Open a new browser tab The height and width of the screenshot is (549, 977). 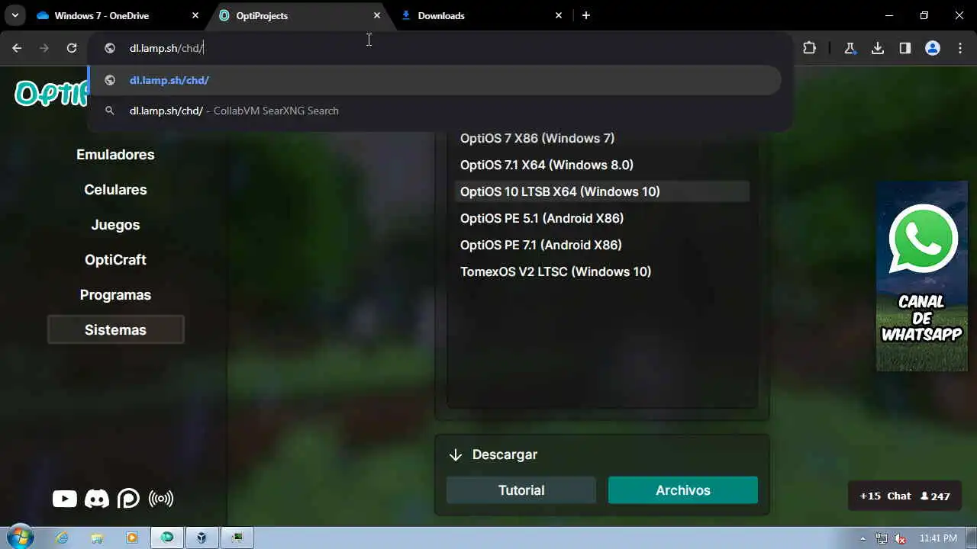click(x=586, y=15)
